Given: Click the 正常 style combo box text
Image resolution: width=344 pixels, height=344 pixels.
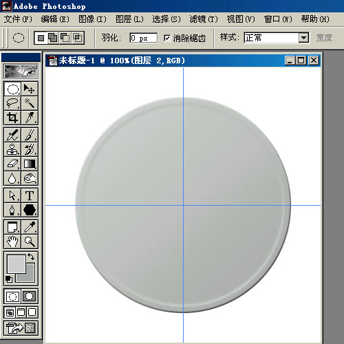Looking at the screenshot, I should 271,38.
